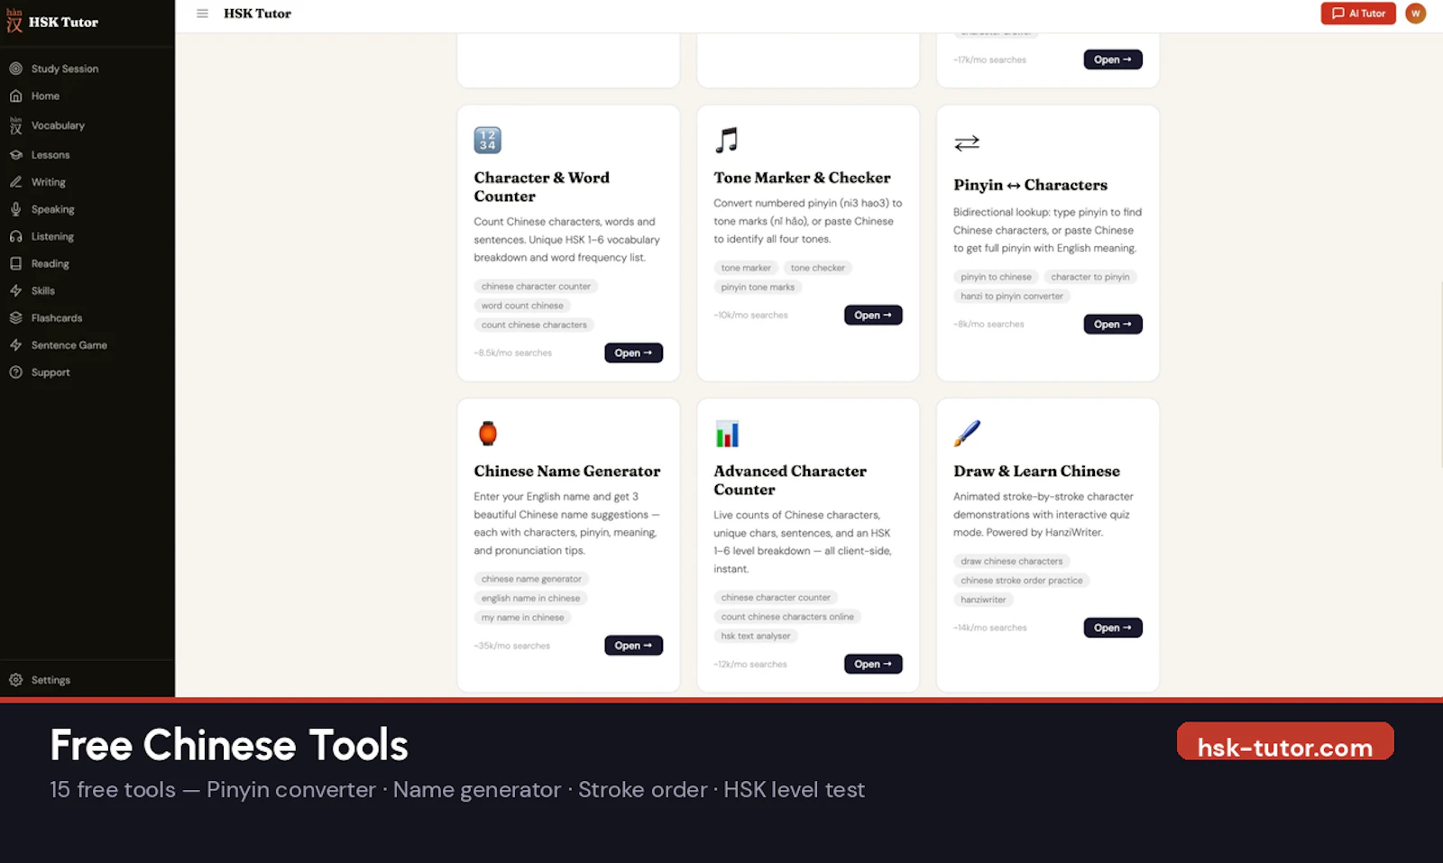Viewport: 1443px width, 863px height.
Task: Open the Chinese Name Generator tool
Action: point(633,646)
